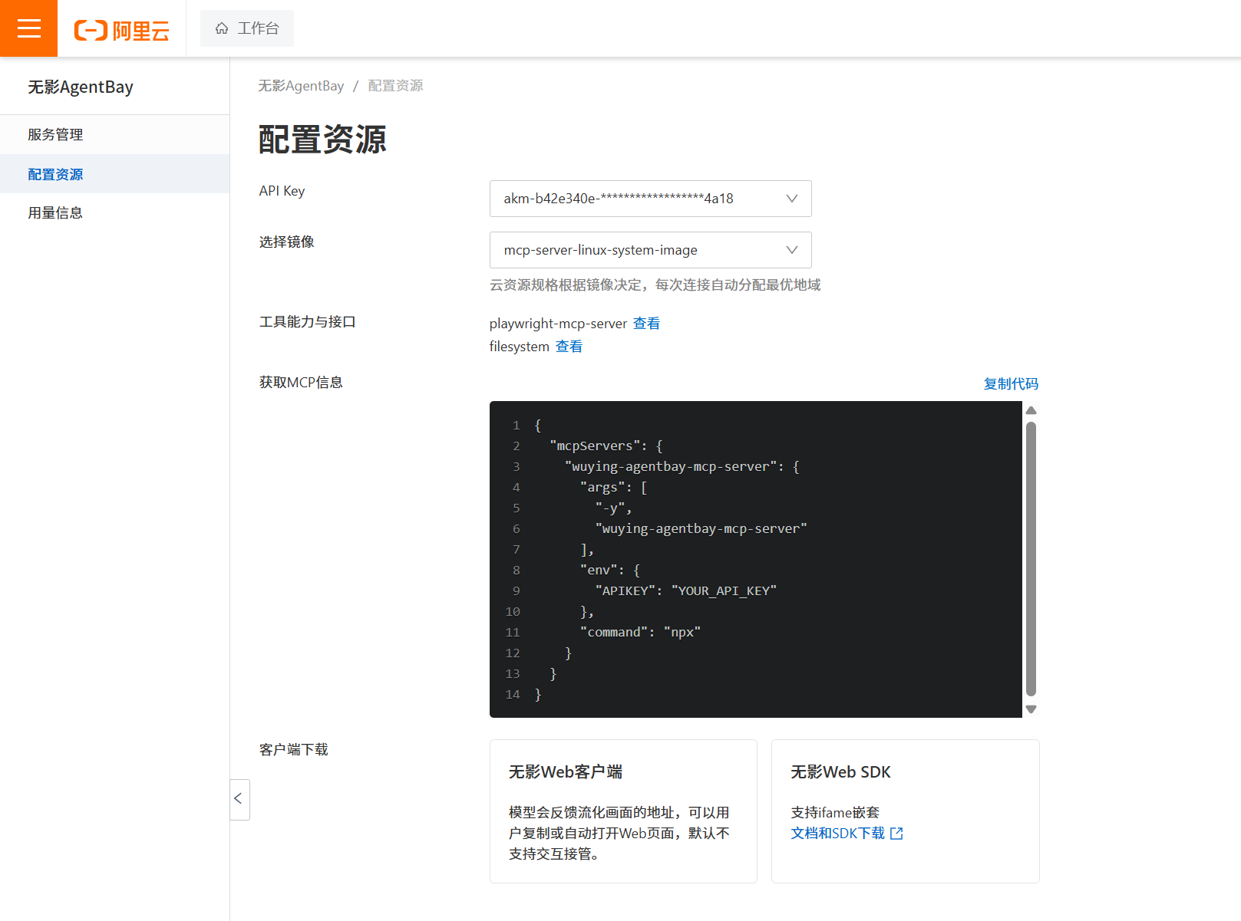The image size is (1241, 921).
Task: Expand the API Key dropdown arrow
Action: 792,199
